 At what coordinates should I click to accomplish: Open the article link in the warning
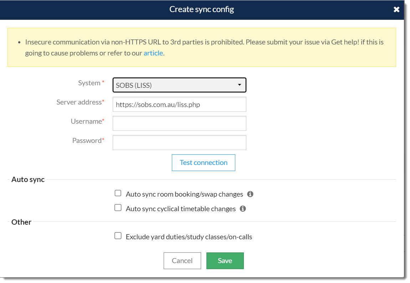[153, 53]
